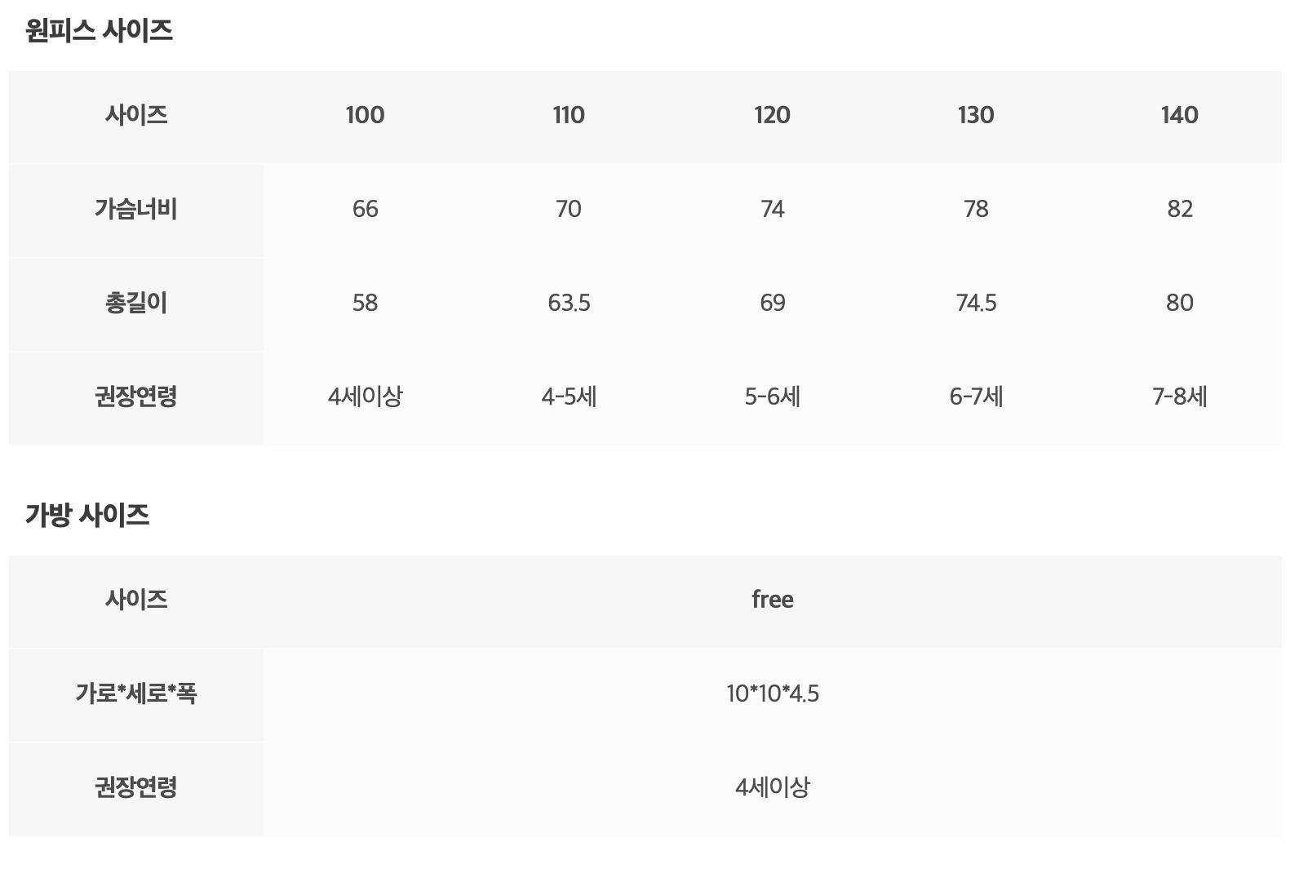Click total length value 74.5
Screen dimensions: 1299x873
click(x=976, y=304)
